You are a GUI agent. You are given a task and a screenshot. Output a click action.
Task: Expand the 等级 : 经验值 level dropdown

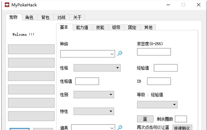pos(157,105)
